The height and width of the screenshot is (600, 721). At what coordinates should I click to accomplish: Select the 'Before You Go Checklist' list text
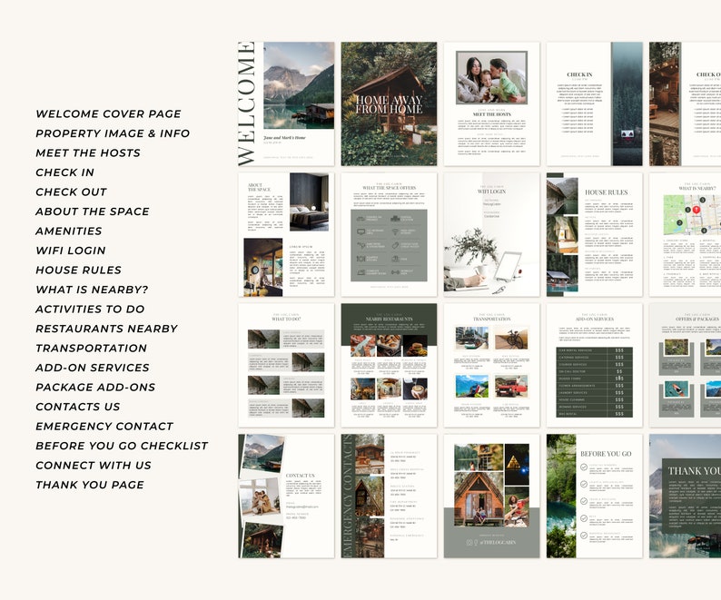click(x=122, y=446)
